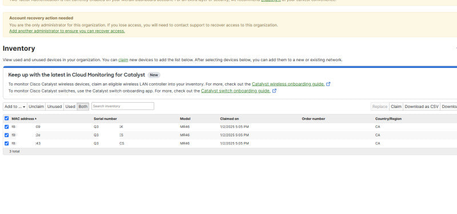Screen dimensions: 457x214
Task: Click claimed date in row with MAC ending 43
Action: coord(234,144)
